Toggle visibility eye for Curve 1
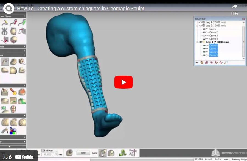 pos(204,29)
